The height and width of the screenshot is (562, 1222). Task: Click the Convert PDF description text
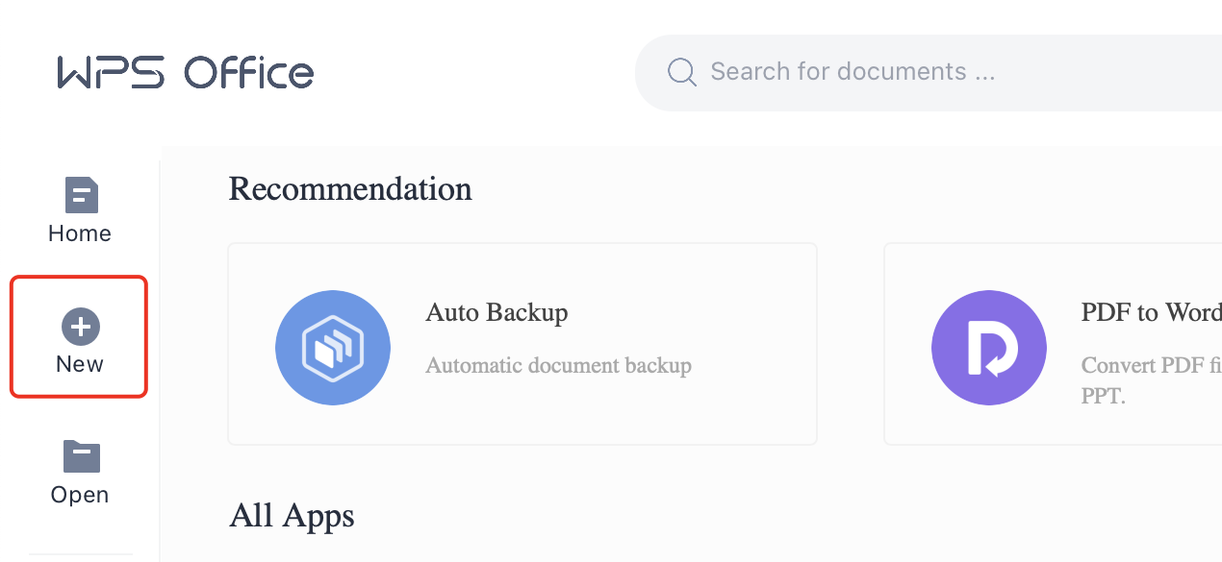point(1151,379)
